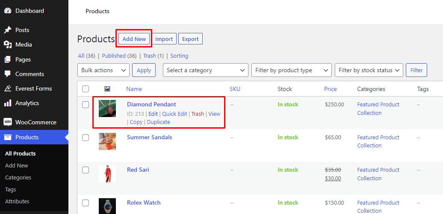The width and height of the screenshot is (443, 214).
Task: Go to Posts in the sidebar
Action: pyautogui.click(x=22, y=30)
